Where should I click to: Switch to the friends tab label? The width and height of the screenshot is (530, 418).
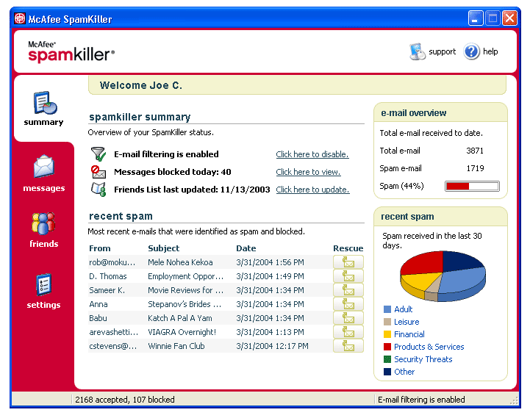tap(44, 244)
